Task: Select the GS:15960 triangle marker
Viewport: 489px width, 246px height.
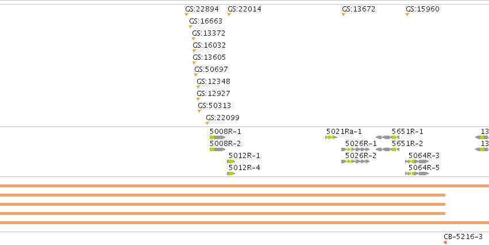Action: click(x=407, y=14)
